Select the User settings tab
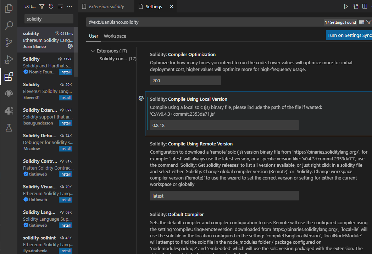372x254 pixels. (x=94, y=36)
